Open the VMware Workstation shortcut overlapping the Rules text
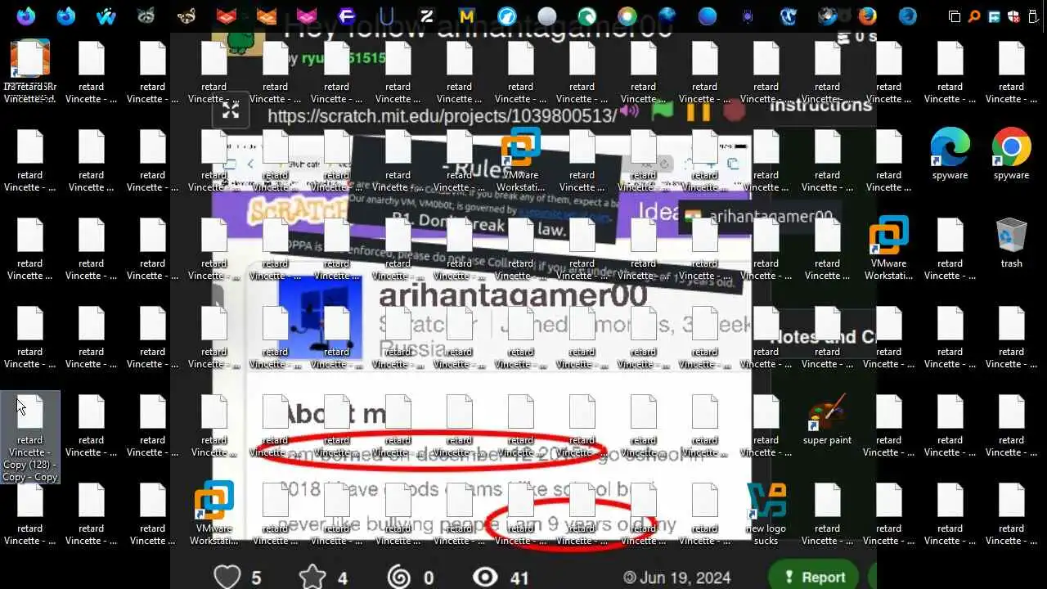Image resolution: width=1047 pixels, height=589 pixels. point(520,160)
